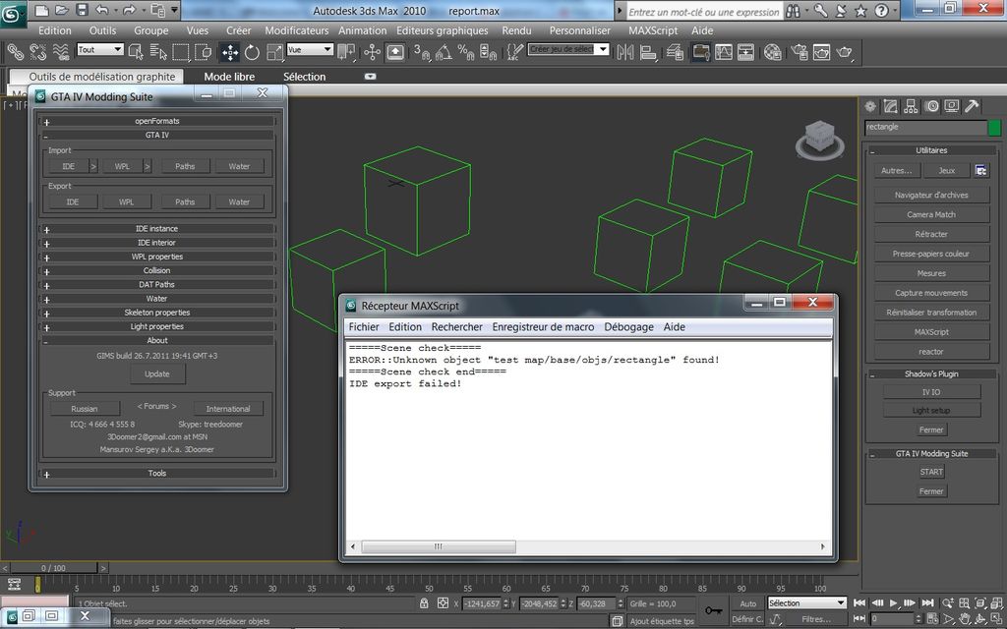This screenshot has width=1007, height=629.
Task: Open Débogage menu in MAXScript listener
Action: pos(628,326)
